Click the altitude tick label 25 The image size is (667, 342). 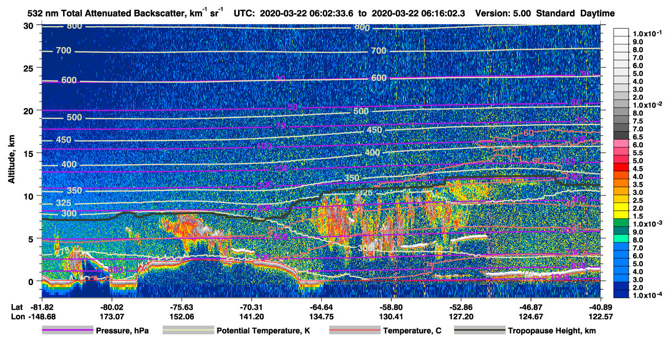[x=29, y=68]
